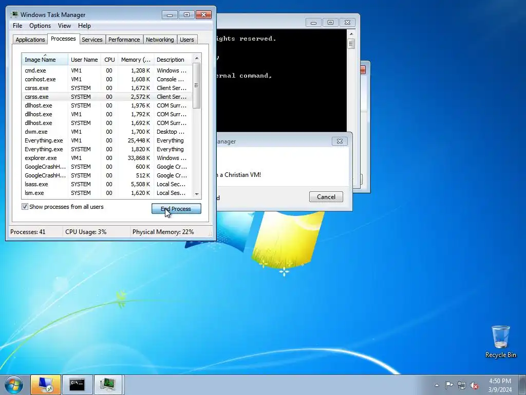This screenshot has width=526, height=395.
Task: Click Task Manager title bar icon
Action: coord(14,14)
